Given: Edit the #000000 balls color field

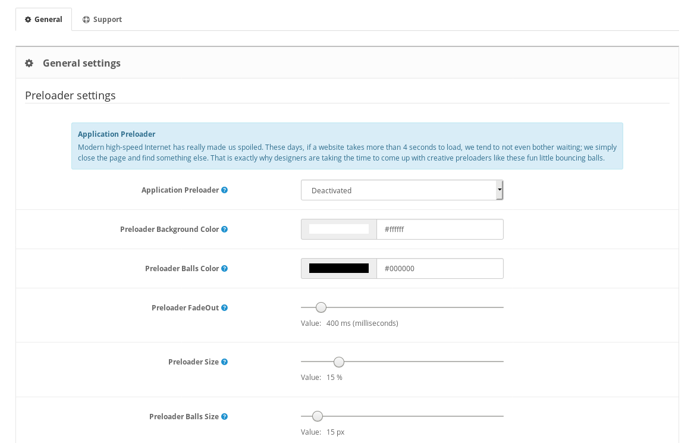Looking at the screenshot, I should coord(440,268).
